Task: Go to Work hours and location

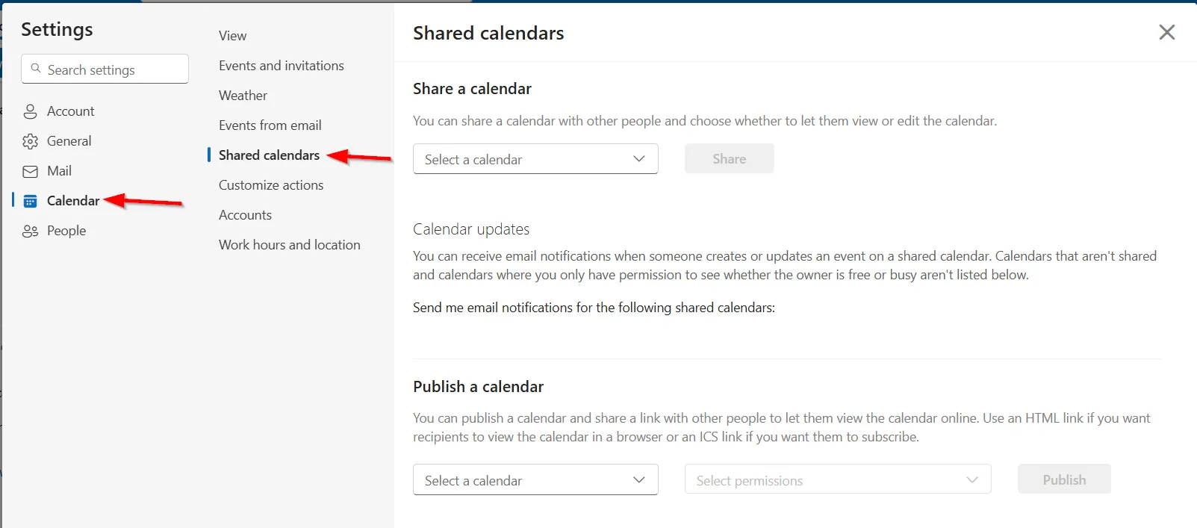Action: point(289,244)
